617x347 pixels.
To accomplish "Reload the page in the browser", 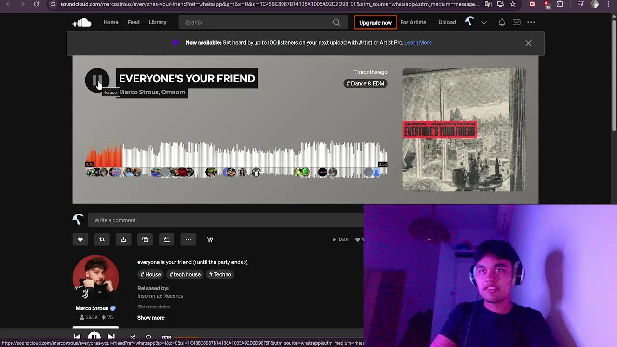I will 36,4.
